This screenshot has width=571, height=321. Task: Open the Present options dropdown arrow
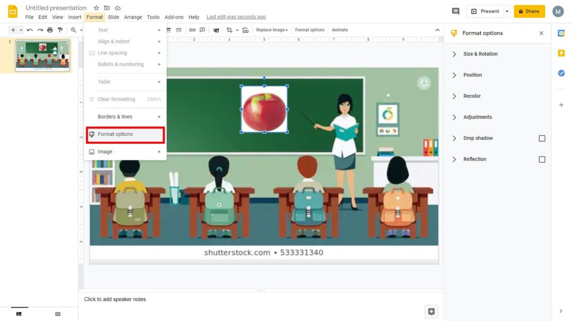pos(507,11)
